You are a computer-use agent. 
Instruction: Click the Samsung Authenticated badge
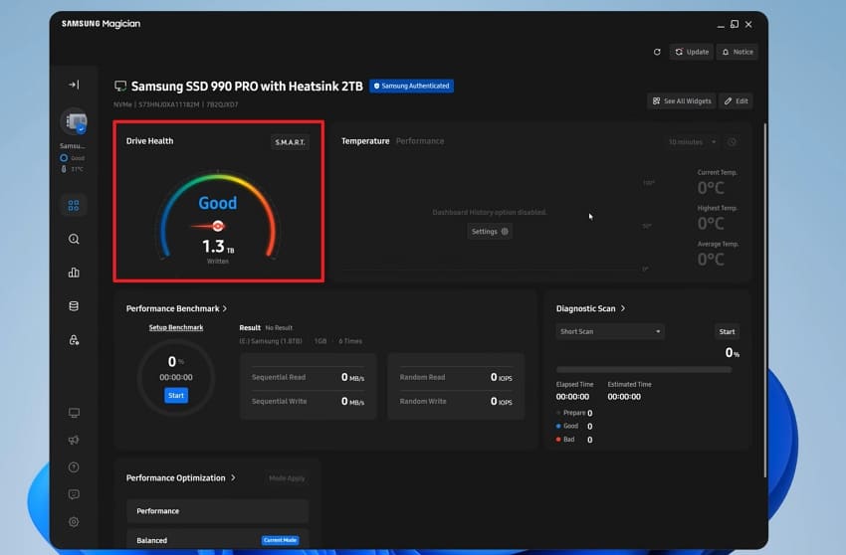tap(412, 86)
